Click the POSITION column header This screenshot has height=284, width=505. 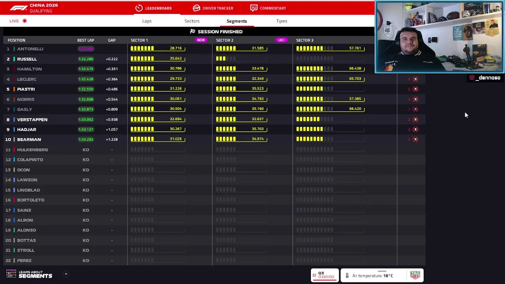[x=16, y=40]
